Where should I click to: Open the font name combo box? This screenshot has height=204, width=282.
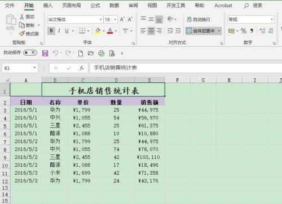click(x=75, y=20)
